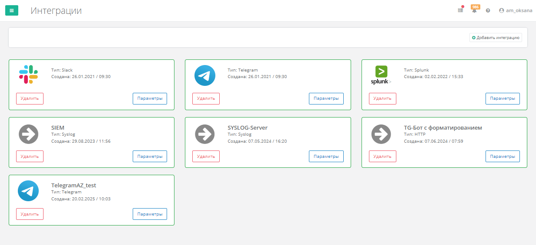Open the am_oksana user menu

515,10
